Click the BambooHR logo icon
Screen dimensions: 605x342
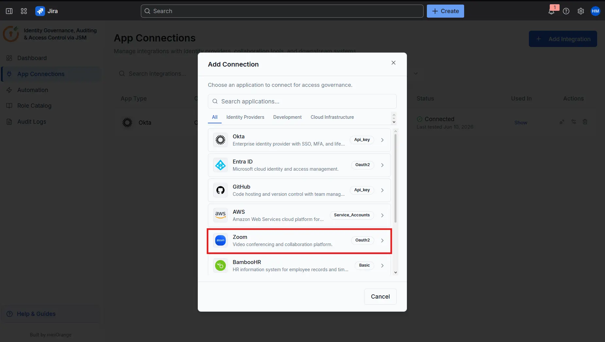click(x=221, y=266)
